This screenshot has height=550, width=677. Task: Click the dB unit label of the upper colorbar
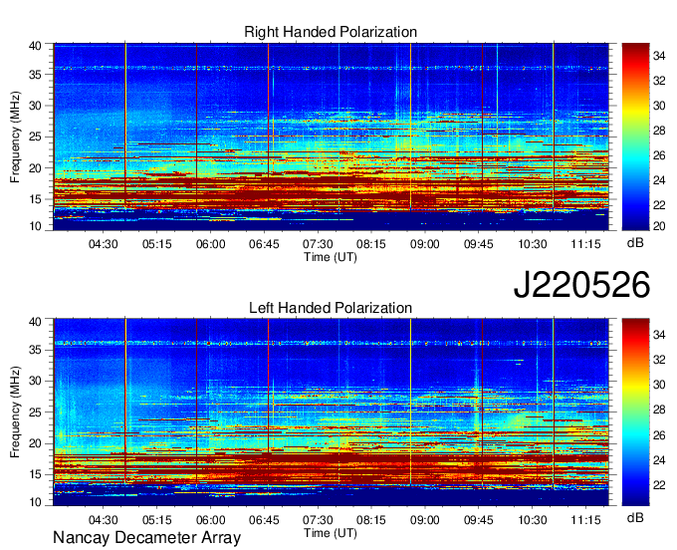pyautogui.click(x=635, y=243)
